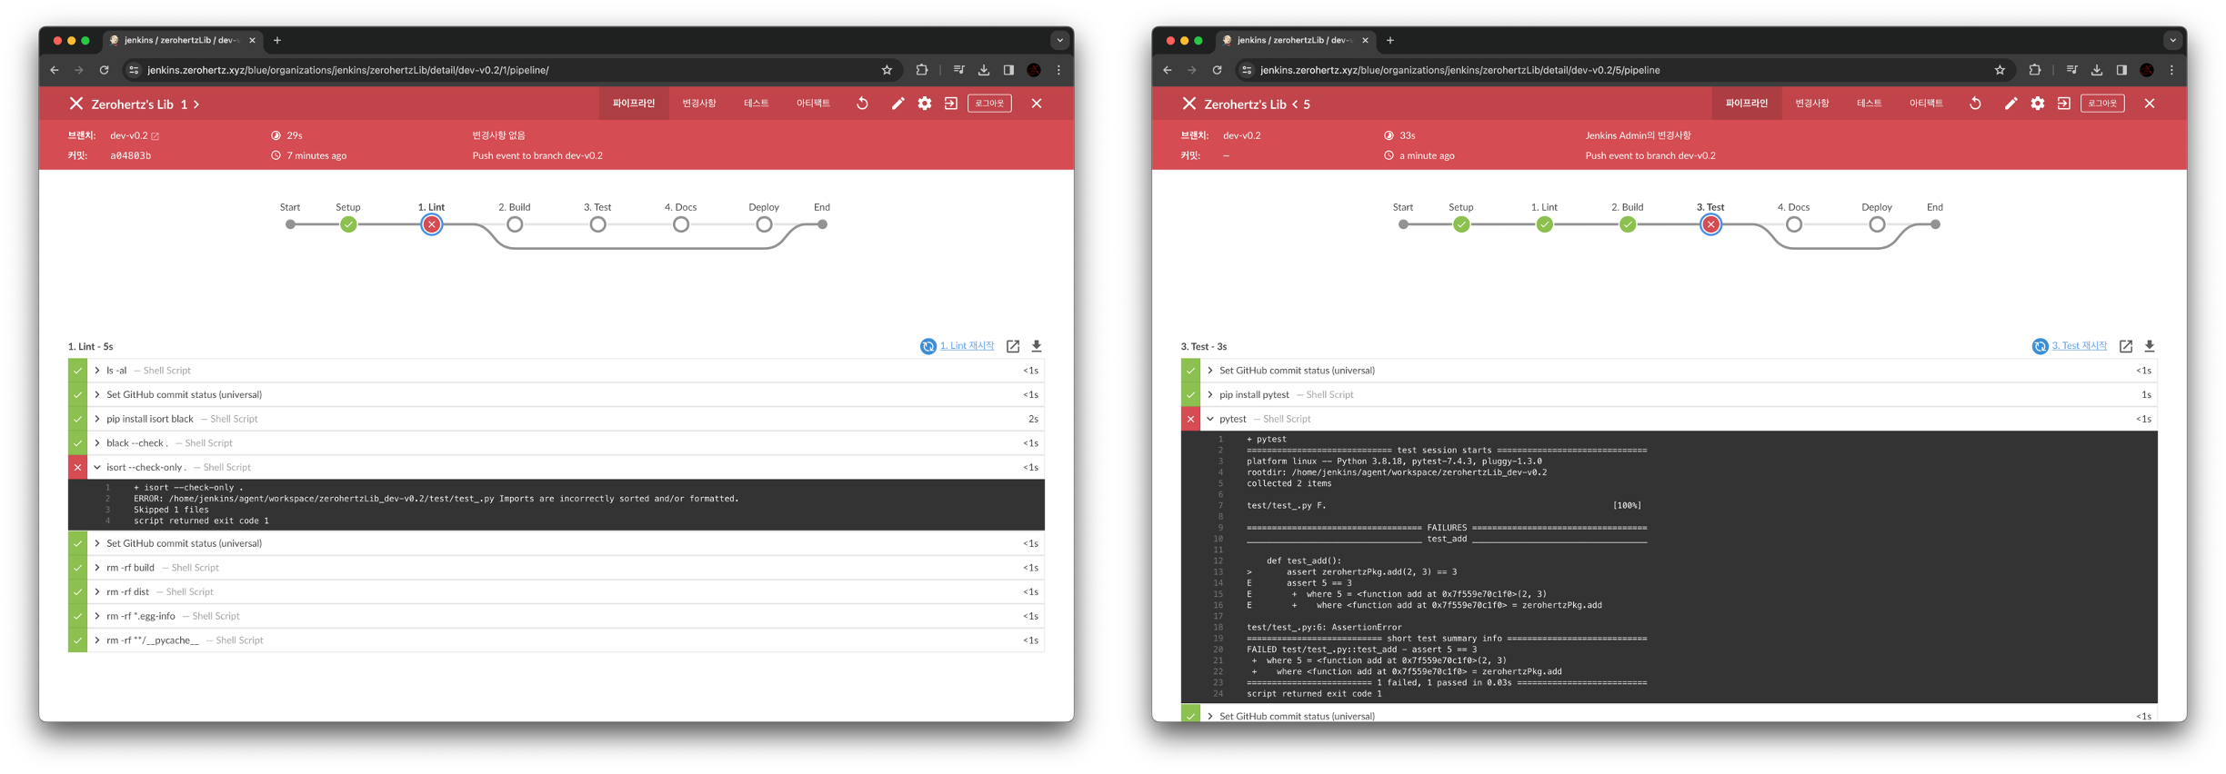2226x774 pixels.
Task: Open the side panel icon in left browser
Action: (1008, 70)
